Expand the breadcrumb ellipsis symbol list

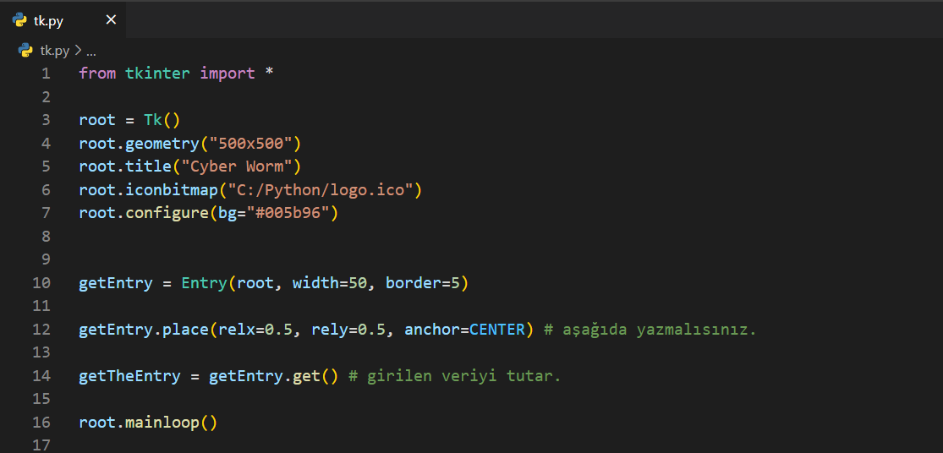[x=91, y=51]
